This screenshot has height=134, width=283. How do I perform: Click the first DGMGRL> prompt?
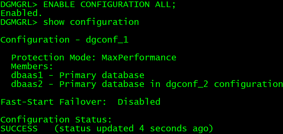click(19, 4)
